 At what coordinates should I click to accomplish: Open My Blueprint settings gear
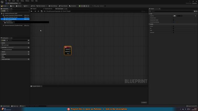pos(28,40)
